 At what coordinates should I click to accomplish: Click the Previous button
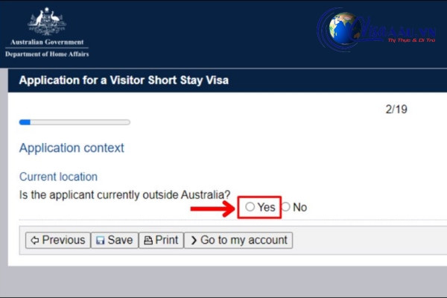(58, 240)
